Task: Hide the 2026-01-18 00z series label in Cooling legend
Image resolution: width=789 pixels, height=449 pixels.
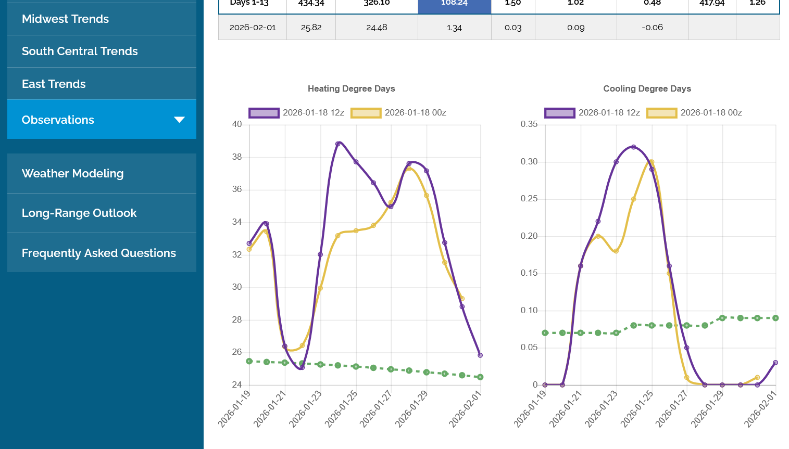Action: click(x=711, y=113)
